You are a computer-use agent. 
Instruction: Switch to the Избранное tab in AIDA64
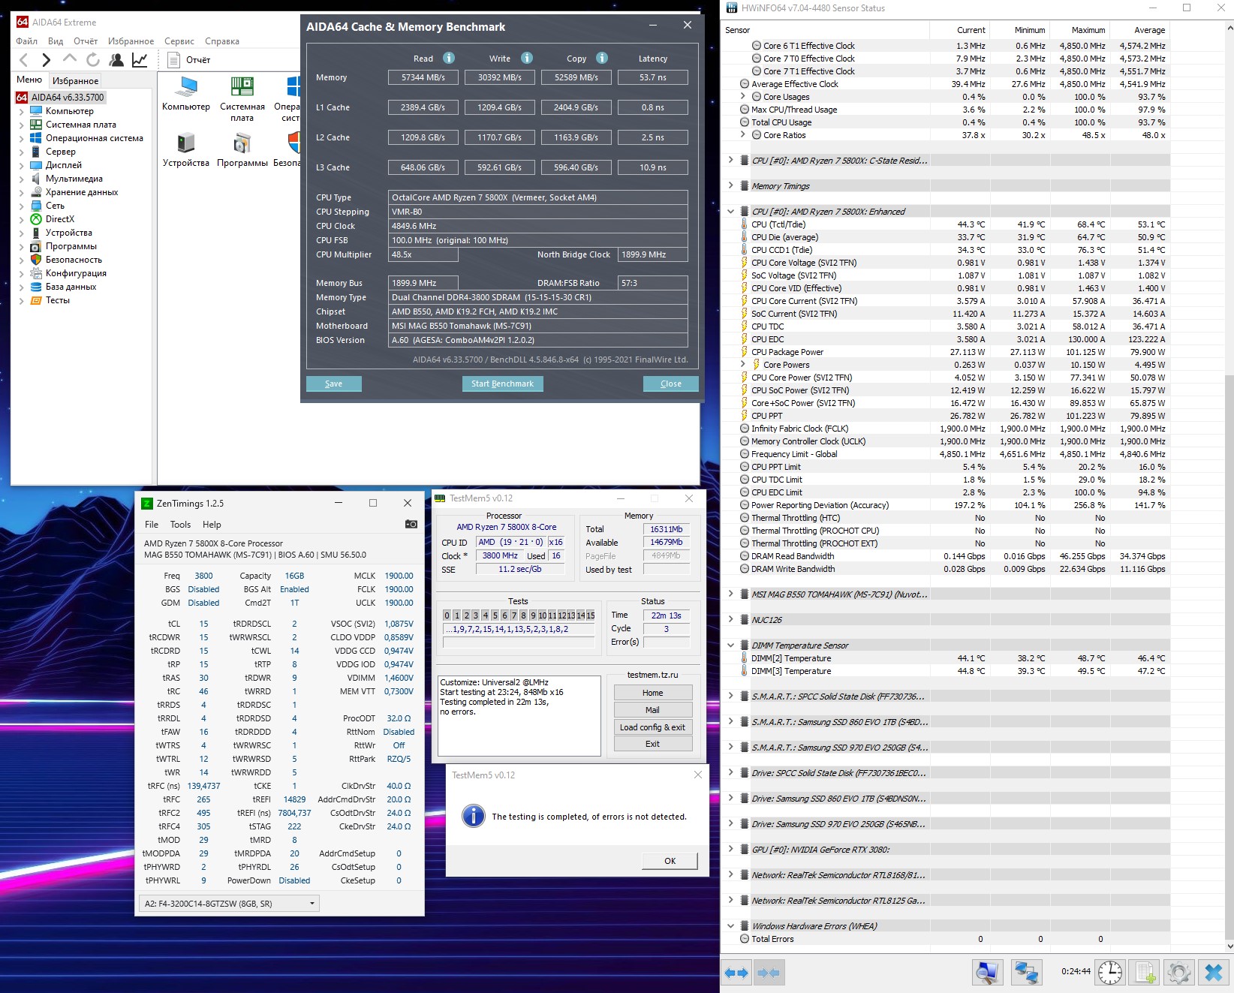tap(75, 80)
